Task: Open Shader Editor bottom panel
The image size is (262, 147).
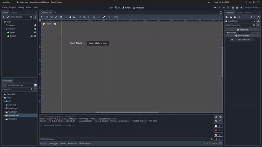Action: [86, 143]
